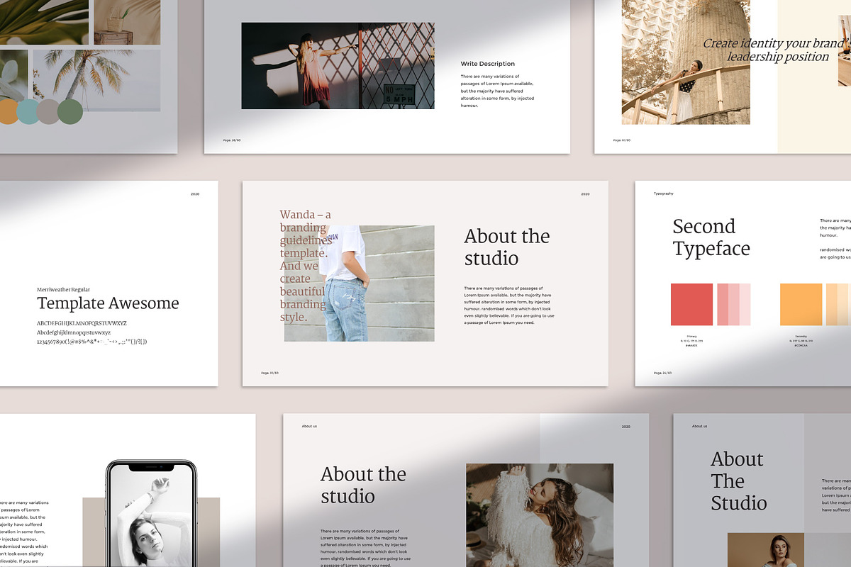Click the 'Template Awesome' heading
This screenshot has height=567, width=851.
(108, 303)
